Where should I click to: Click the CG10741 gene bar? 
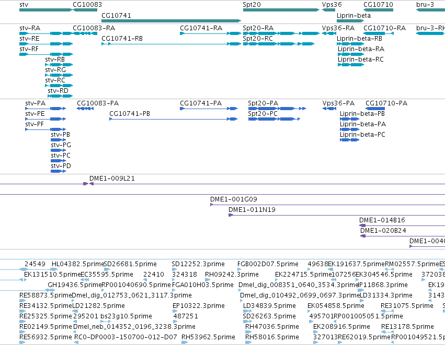[x=172, y=21]
